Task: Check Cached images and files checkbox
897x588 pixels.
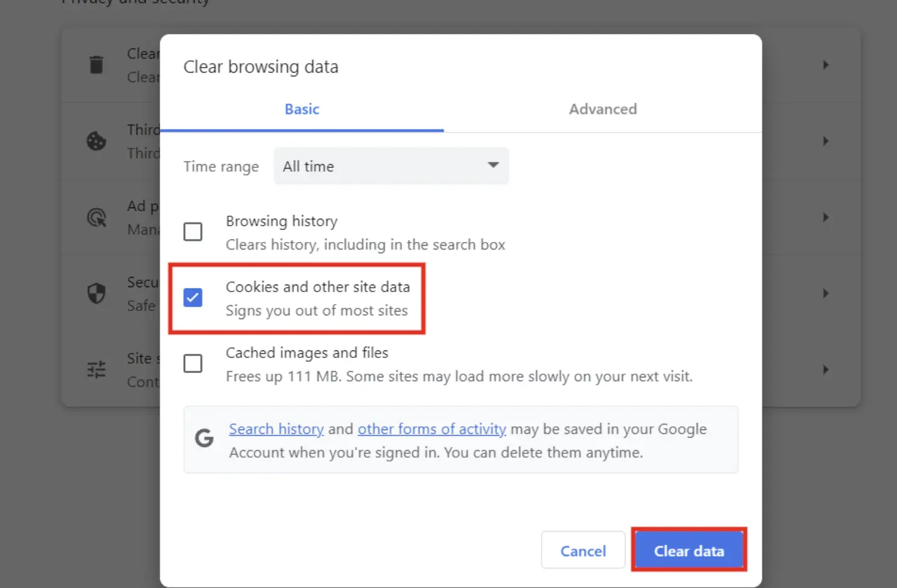Action: (193, 364)
